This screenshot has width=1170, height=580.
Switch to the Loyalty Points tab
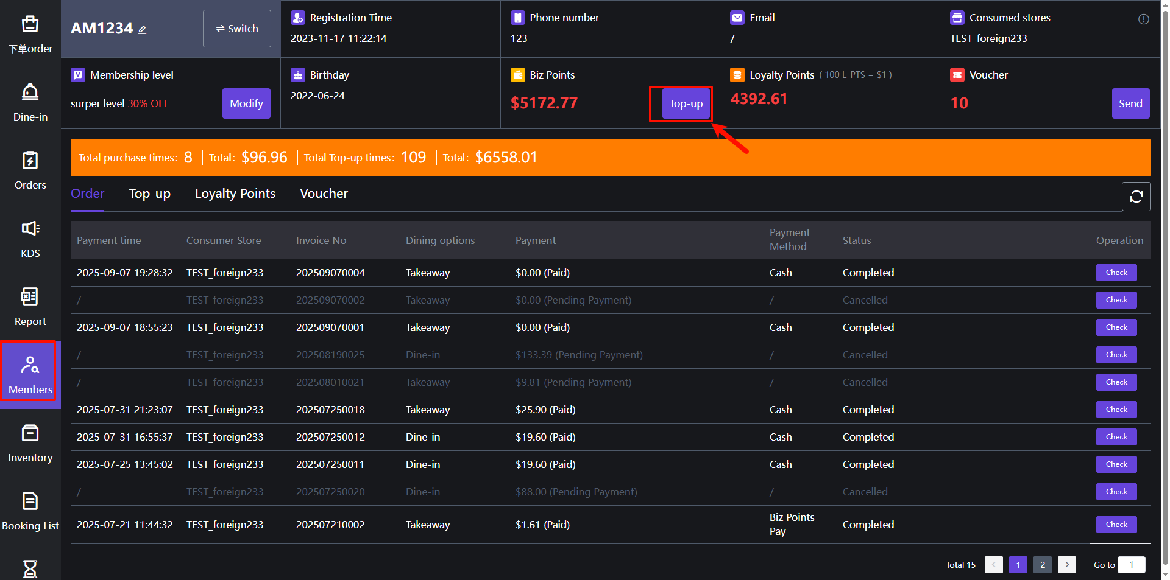235,194
